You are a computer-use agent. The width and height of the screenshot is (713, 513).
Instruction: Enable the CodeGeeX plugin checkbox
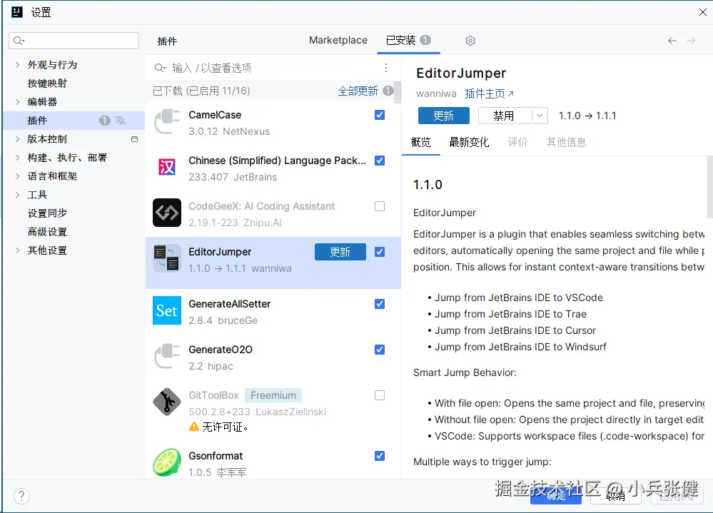pyautogui.click(x=380, y=206)
